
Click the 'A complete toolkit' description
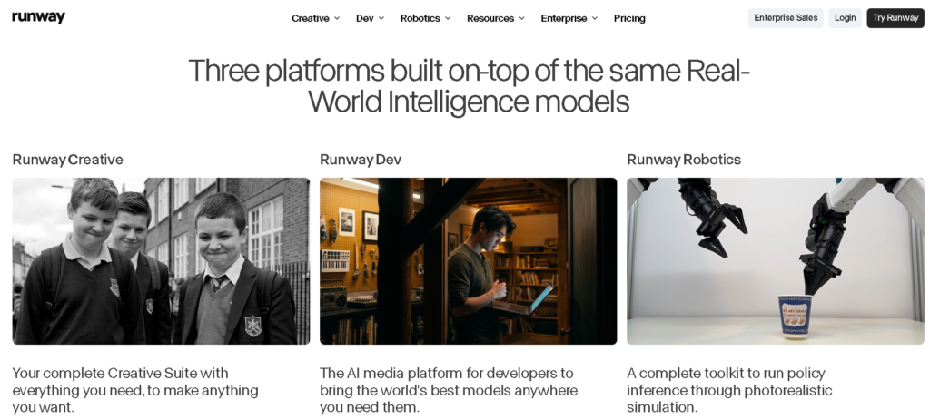pos(729,390)
